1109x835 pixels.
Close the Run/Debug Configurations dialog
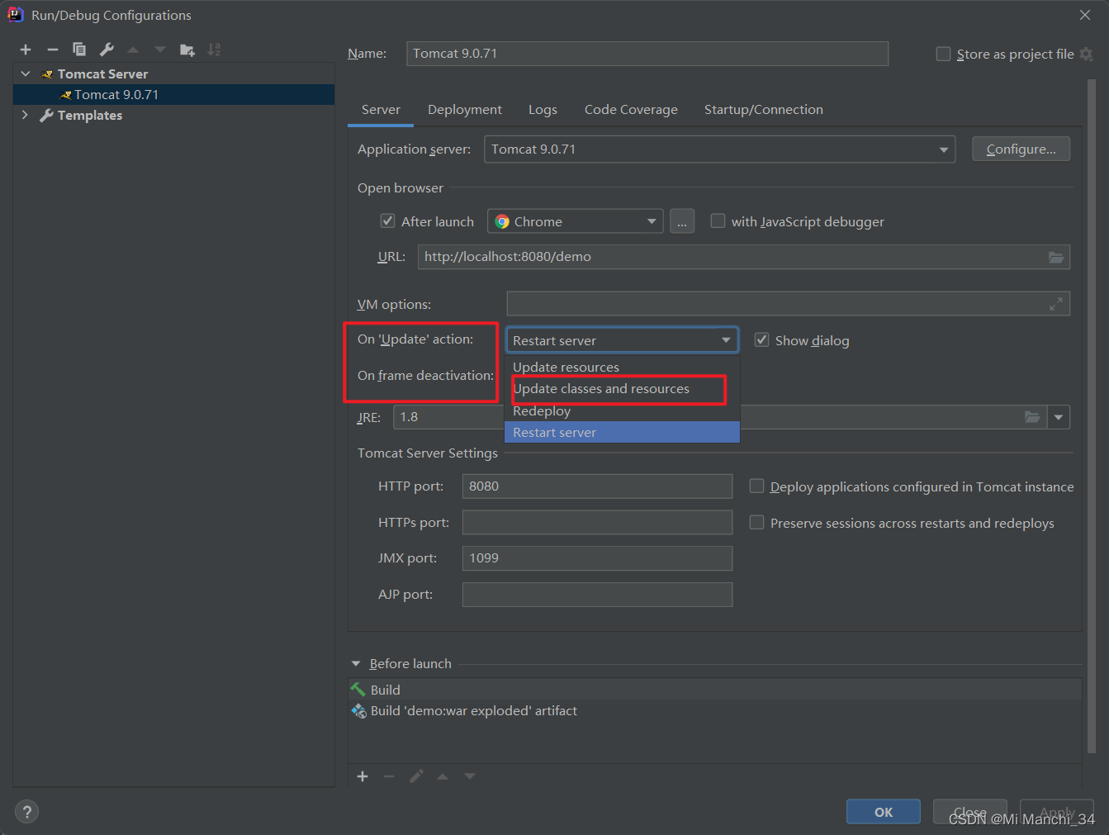coord(1085,15)
